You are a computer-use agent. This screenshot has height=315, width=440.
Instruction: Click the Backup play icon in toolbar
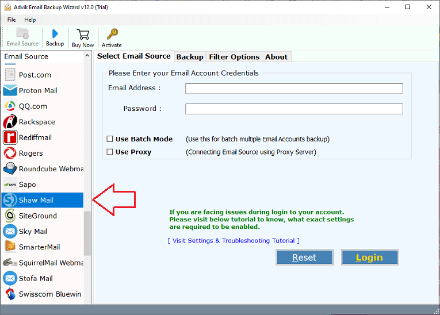tap(55, 34)
